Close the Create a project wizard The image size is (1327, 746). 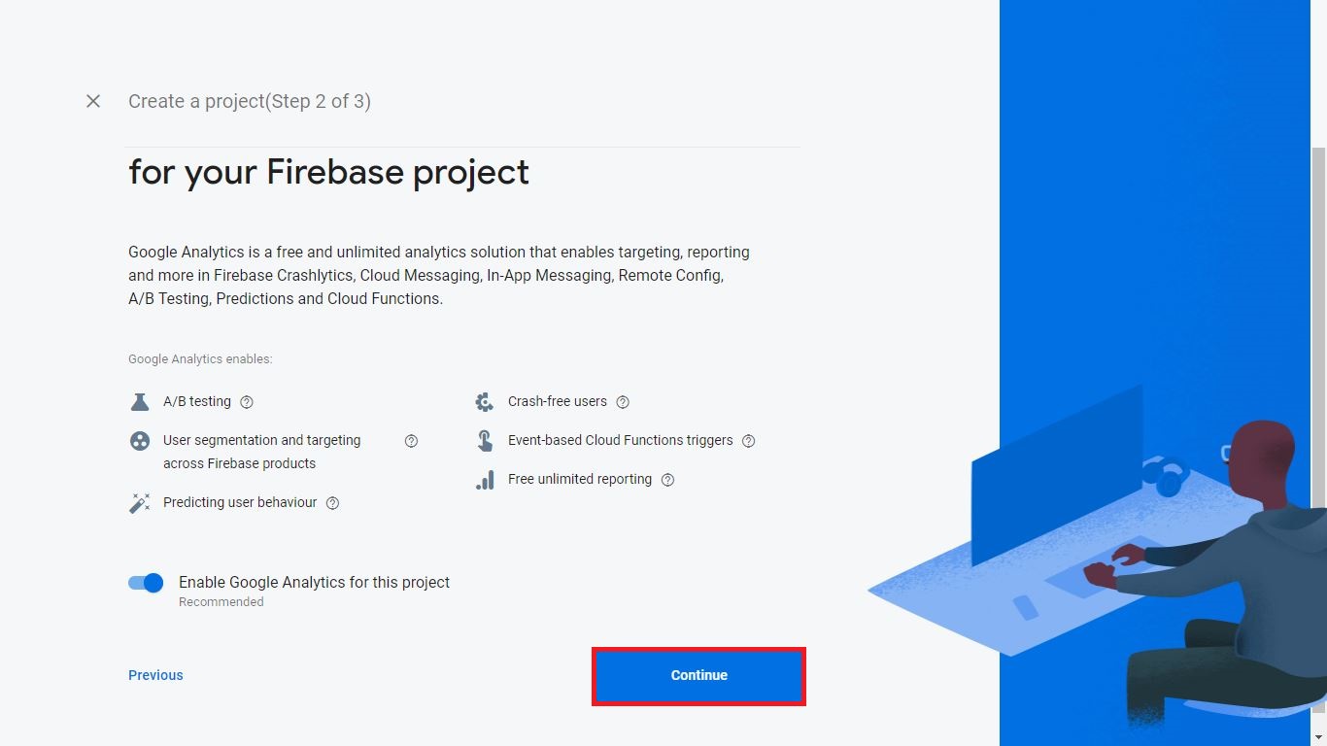[x=93, y=101]
